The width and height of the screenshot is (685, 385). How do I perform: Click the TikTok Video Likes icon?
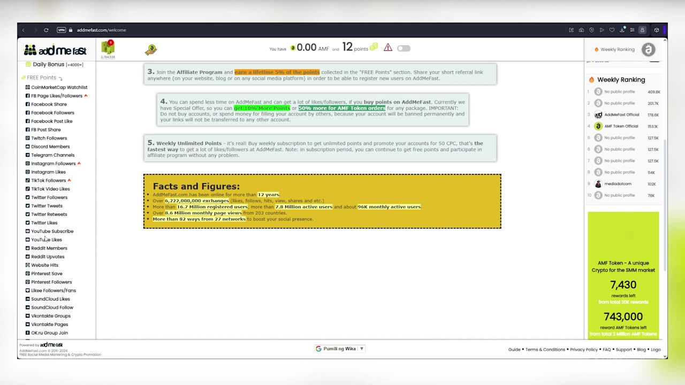28,189
